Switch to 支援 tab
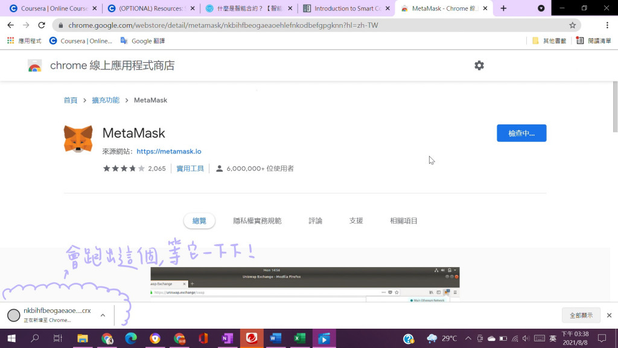The width and height of the screenshot is (618, 348). (x=356, y=221)
